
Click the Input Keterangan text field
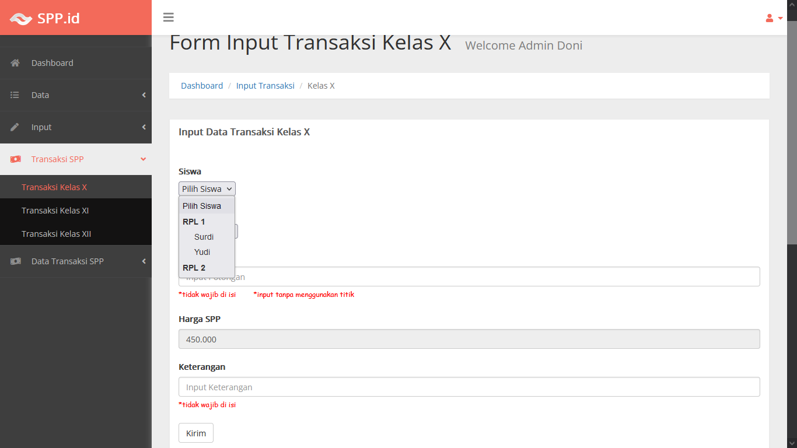(469, 387)
